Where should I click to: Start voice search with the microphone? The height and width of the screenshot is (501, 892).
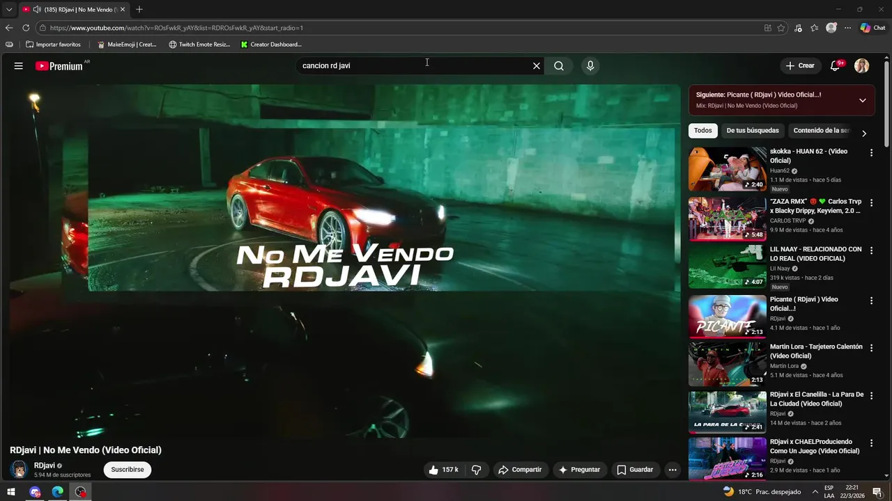point(590,66)
